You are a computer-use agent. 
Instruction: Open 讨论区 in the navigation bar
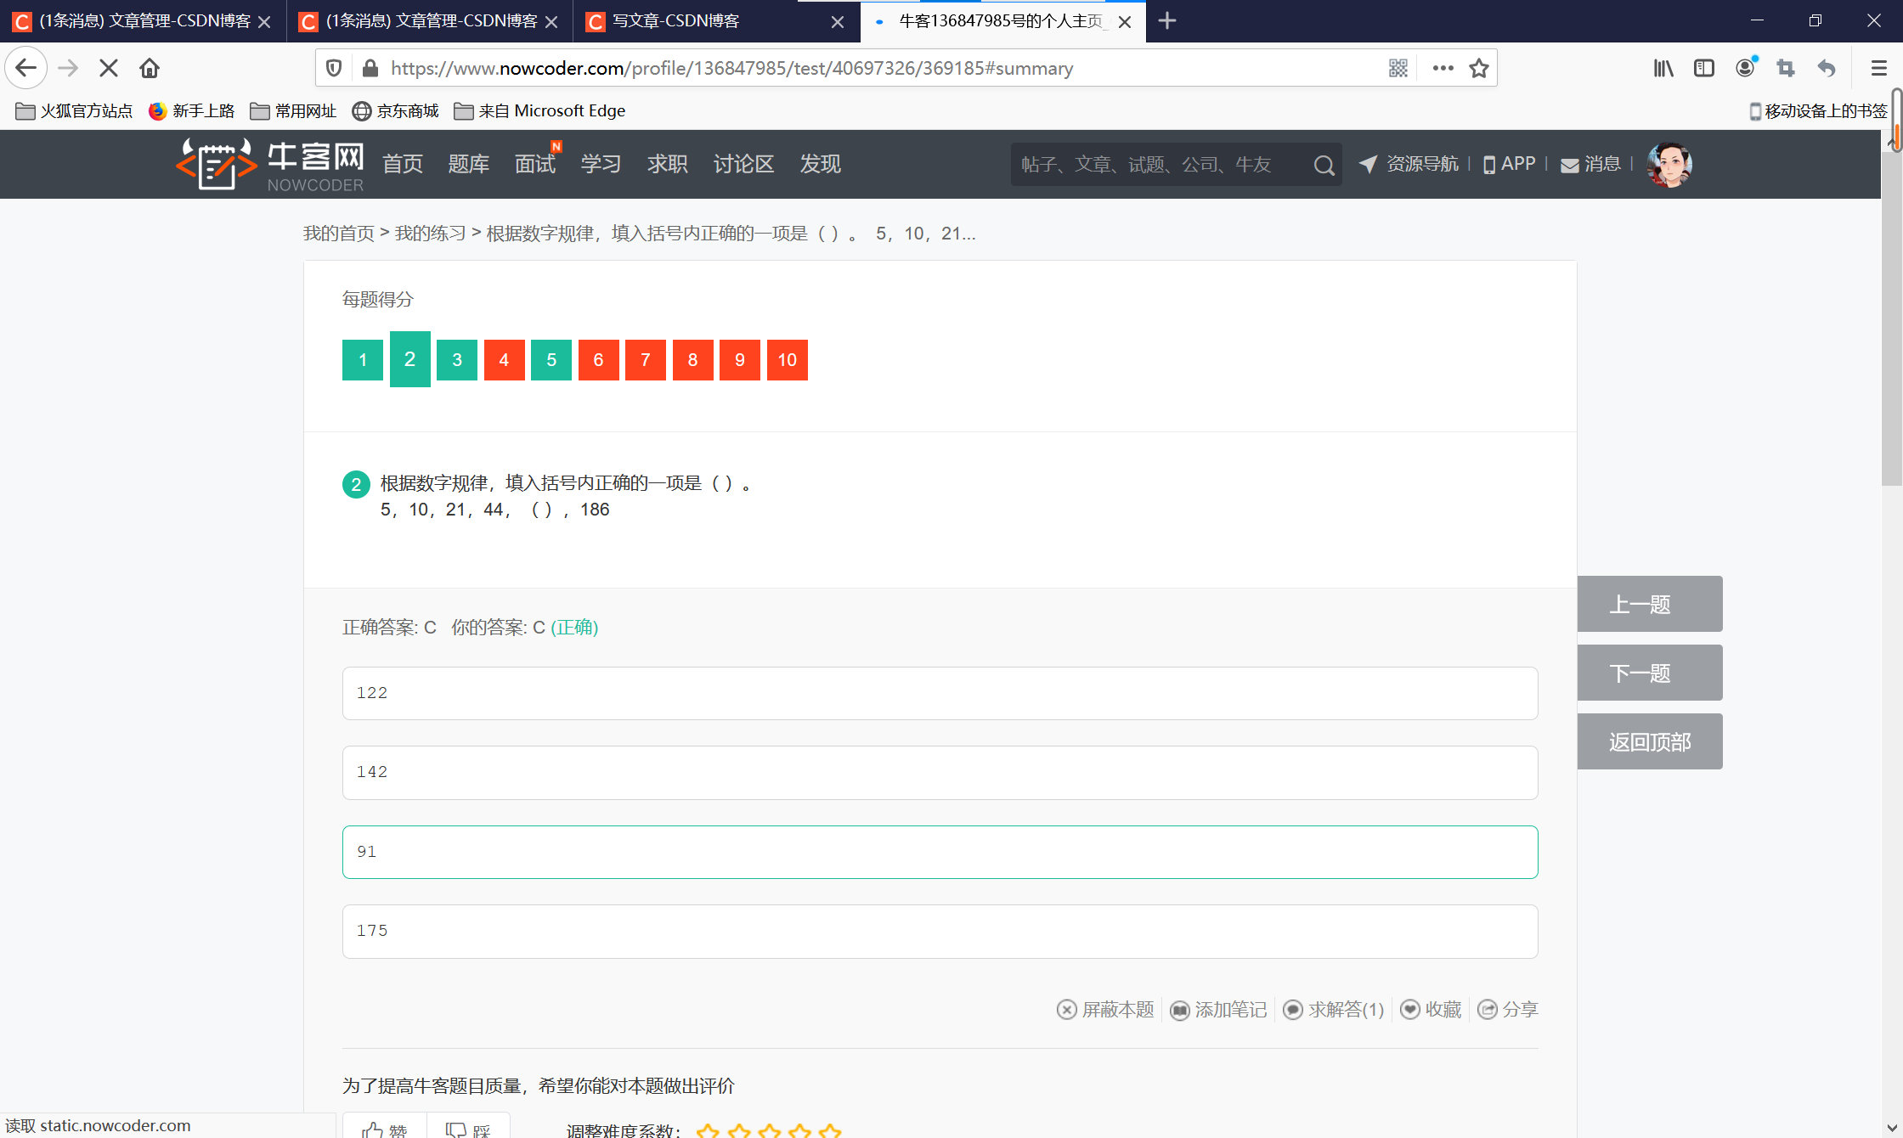(744, 164)
